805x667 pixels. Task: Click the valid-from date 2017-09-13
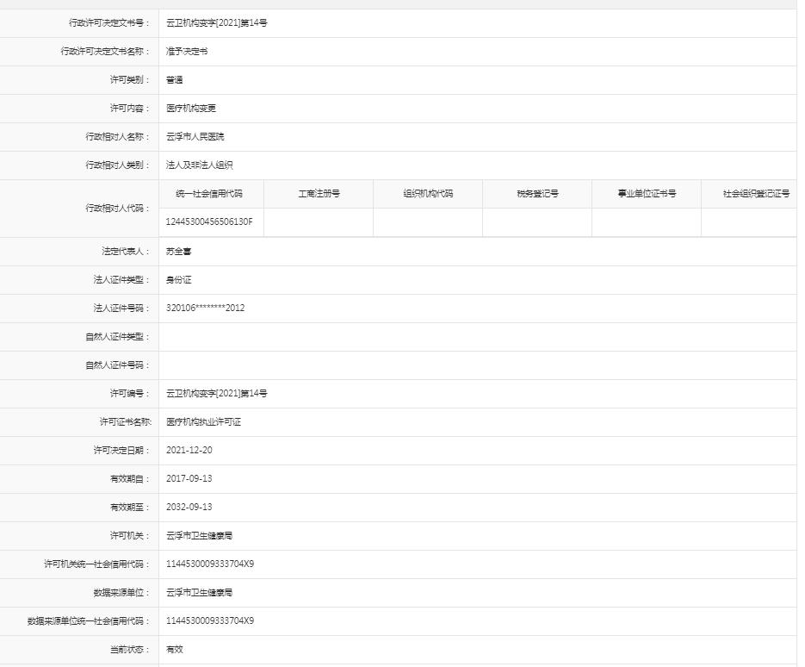click(189, 479)
